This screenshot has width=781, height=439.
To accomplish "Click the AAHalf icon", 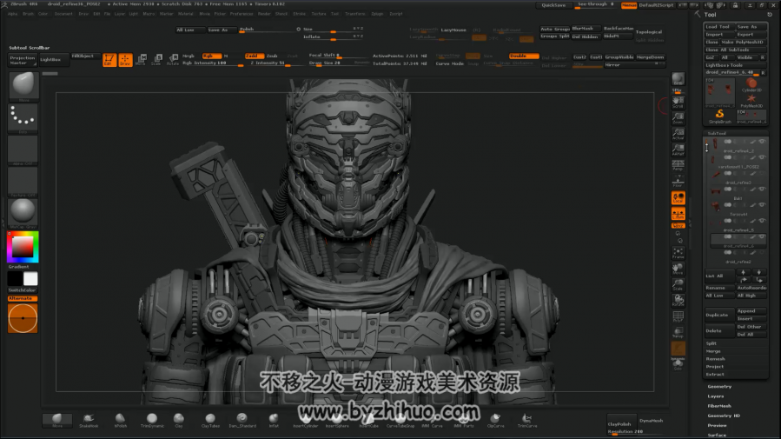I will click(678, 150).
